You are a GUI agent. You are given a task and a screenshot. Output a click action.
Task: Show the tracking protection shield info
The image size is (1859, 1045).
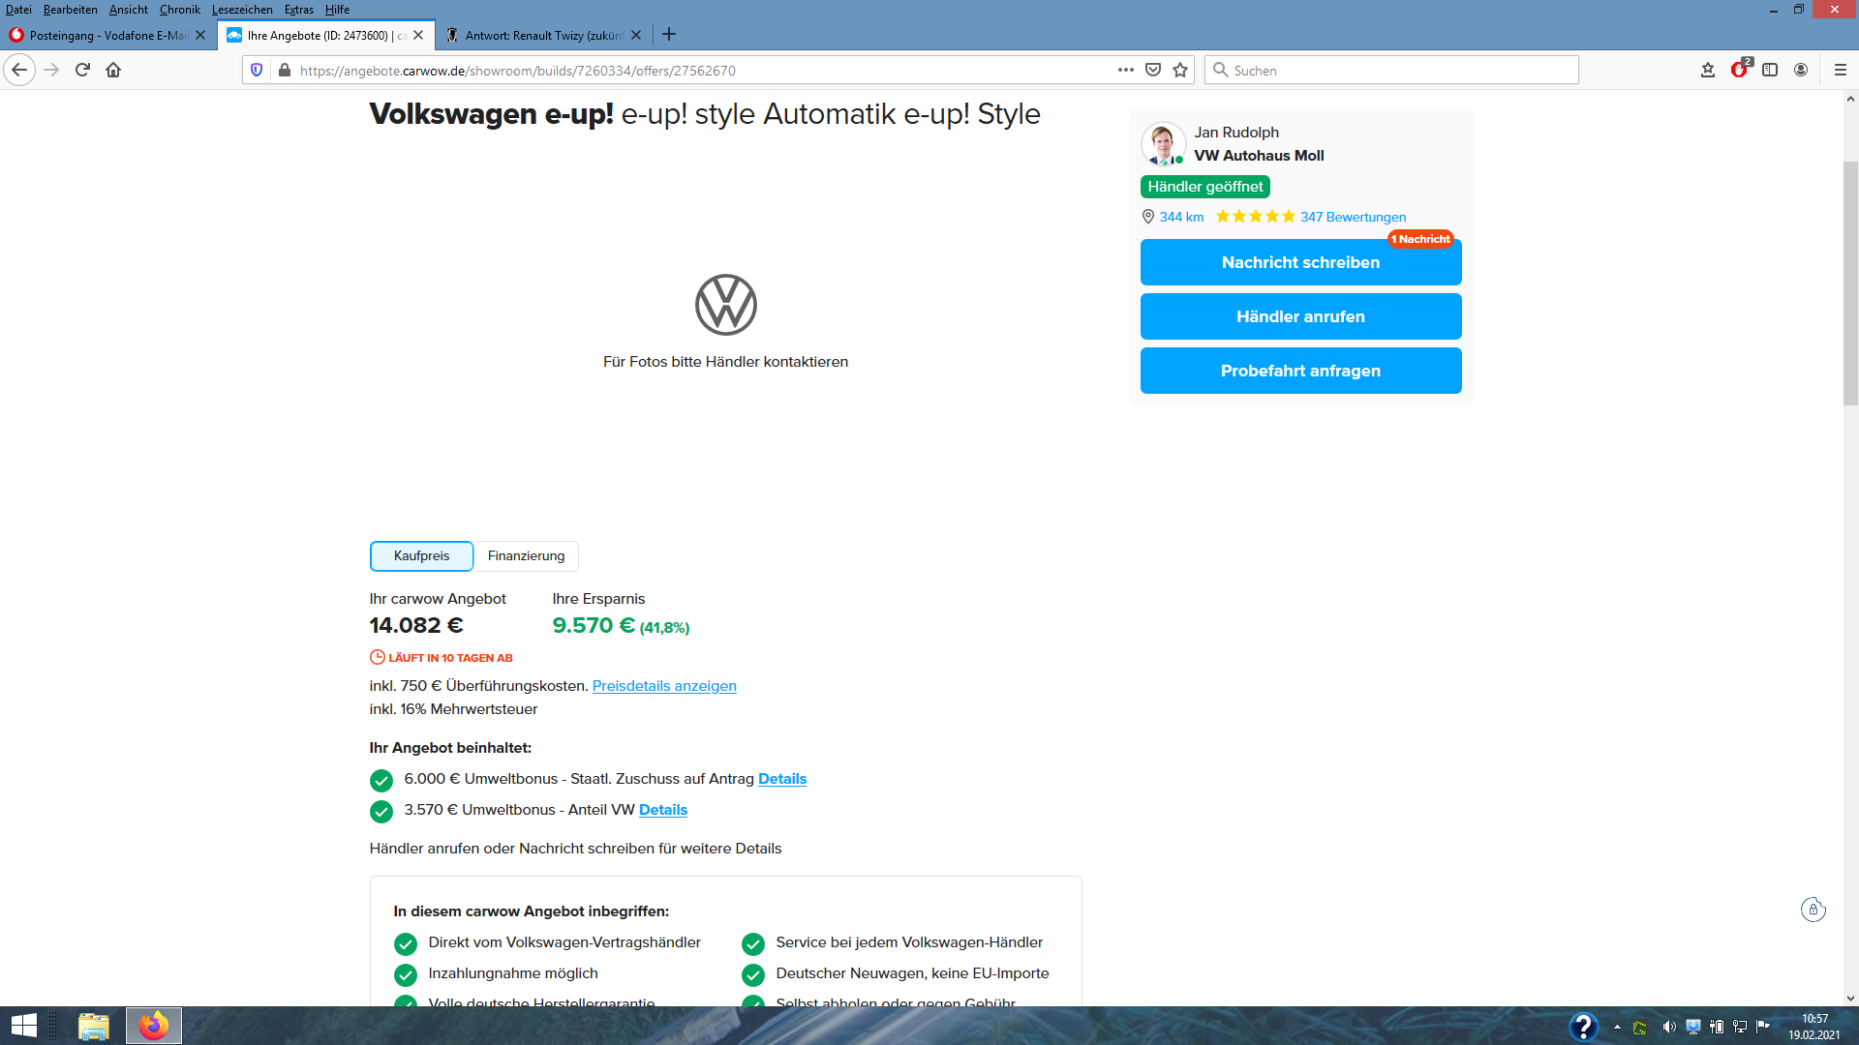[257, 70]
